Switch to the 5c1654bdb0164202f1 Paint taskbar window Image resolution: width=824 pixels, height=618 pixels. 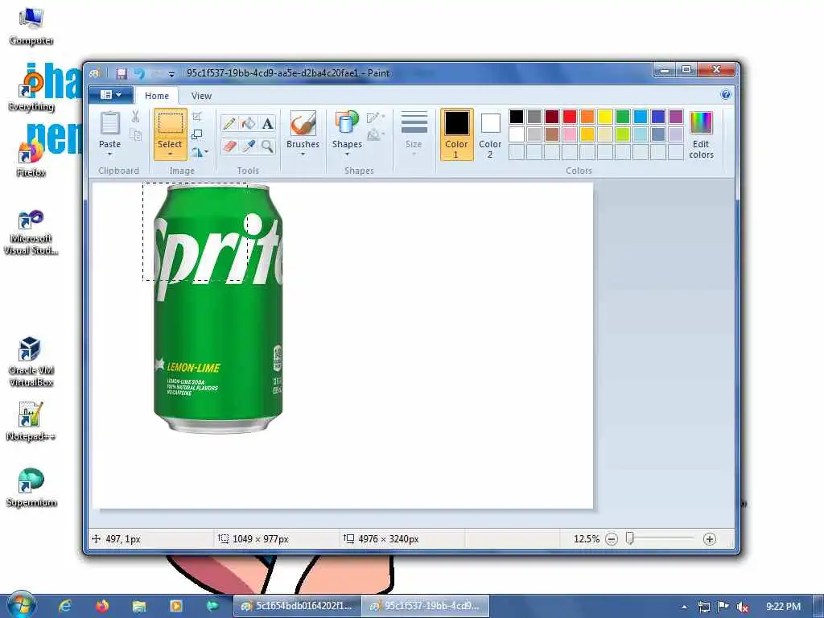click(x=298, y=606)
